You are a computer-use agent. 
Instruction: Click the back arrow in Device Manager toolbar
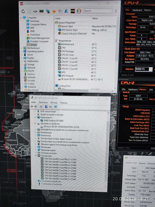click(32, 106)
